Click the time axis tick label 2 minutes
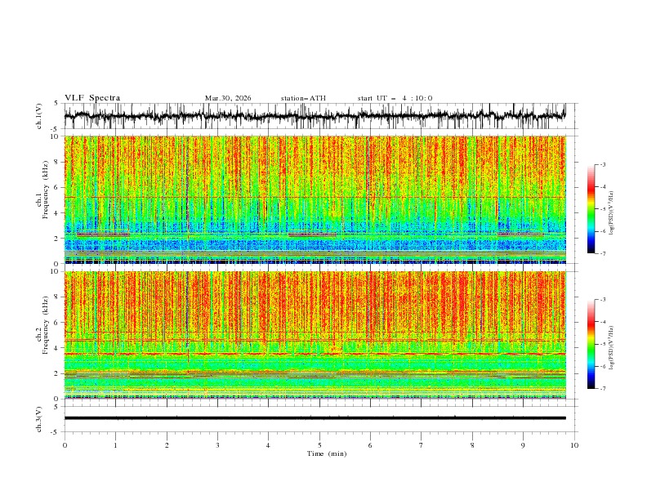The image size is (647, 500). (167, 445)
